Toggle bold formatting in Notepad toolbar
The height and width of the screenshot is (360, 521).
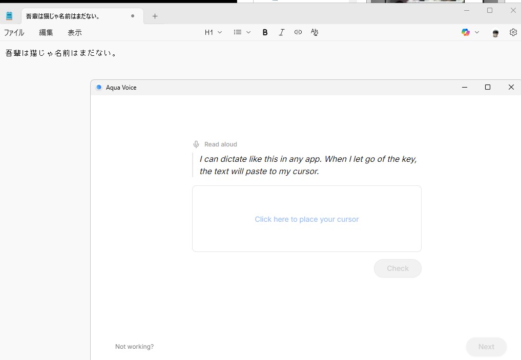265,32
